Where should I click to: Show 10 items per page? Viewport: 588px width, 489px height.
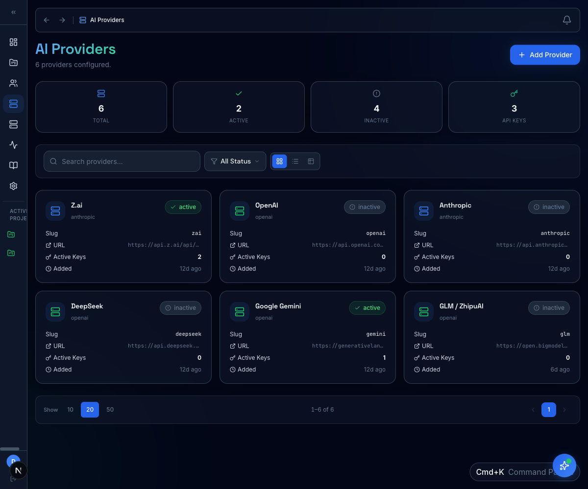[x=70, y=410]
